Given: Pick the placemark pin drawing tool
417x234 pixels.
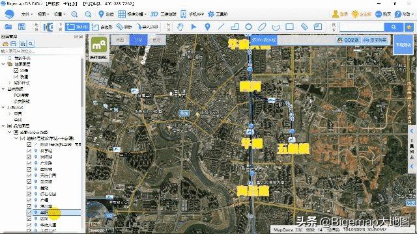Looking at the screenshot, I should click(207, 27).
